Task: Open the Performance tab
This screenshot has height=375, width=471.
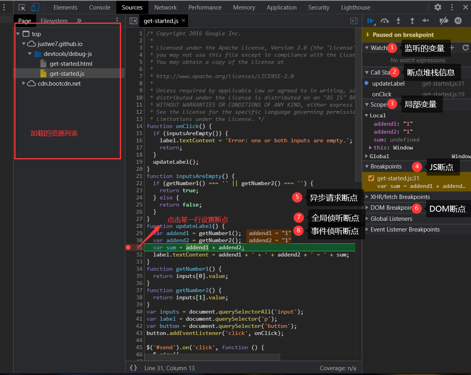Action: (205, 7)
